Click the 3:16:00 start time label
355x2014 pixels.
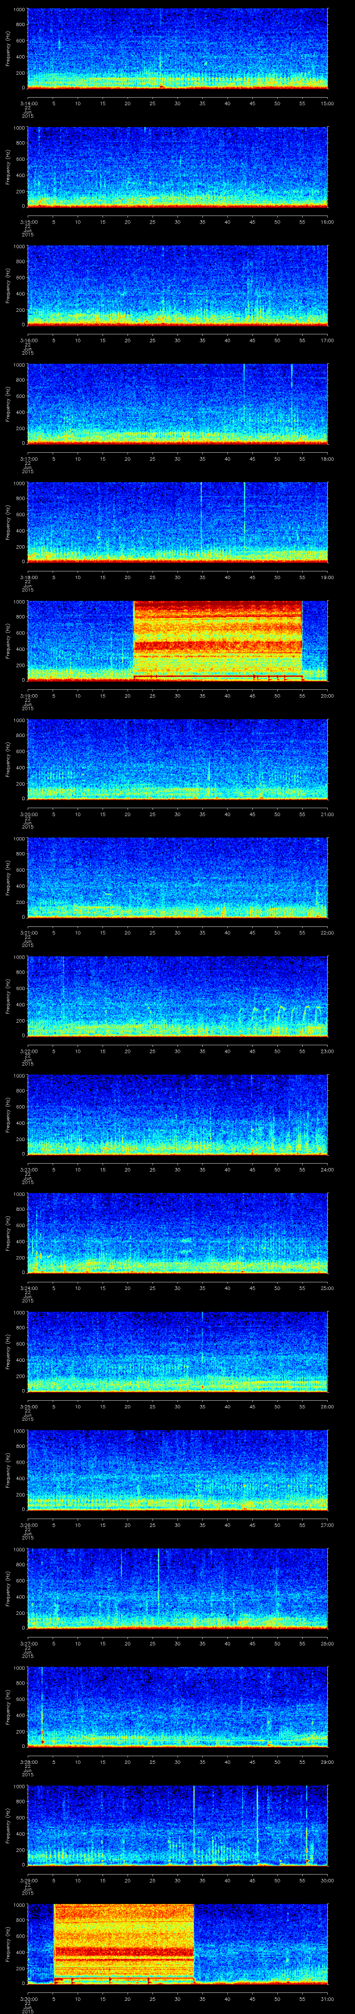(28, 340)
